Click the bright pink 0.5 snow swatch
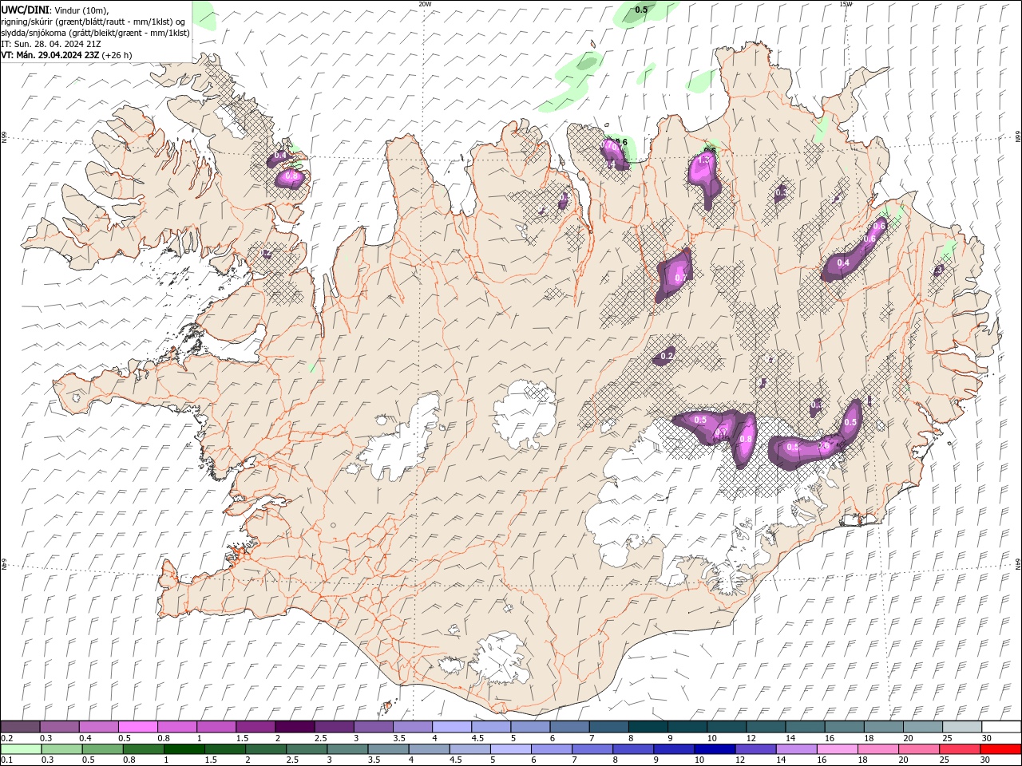 coord(137,727)
